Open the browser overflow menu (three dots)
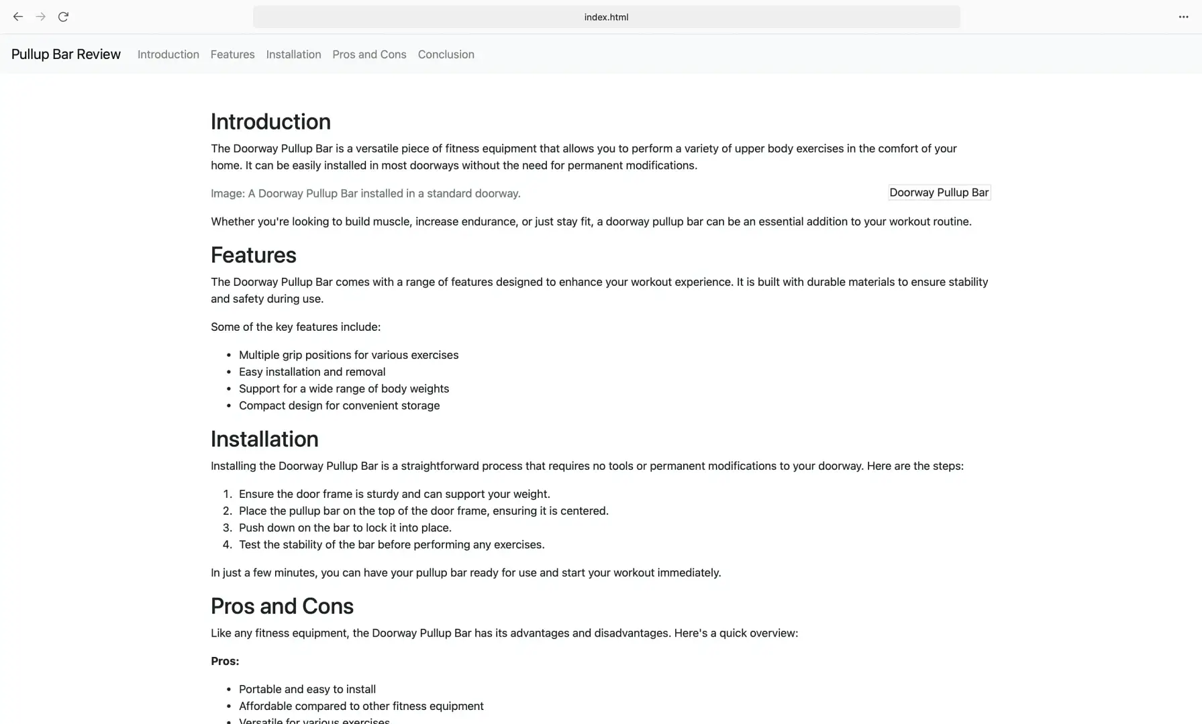 point(1183,17)
